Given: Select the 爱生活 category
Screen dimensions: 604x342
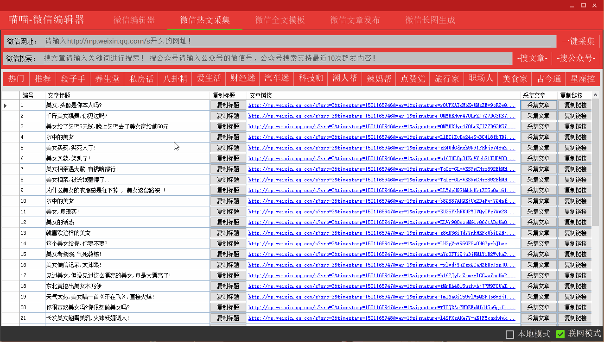Looking at the screenshot, I should 209,79.
